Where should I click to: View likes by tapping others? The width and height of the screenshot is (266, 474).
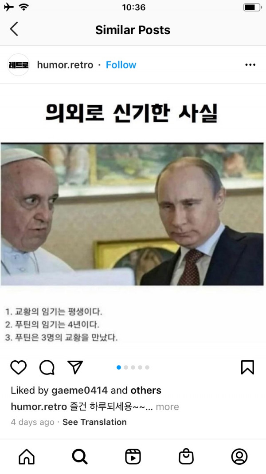pyautogui.click(x=146, y=390)
